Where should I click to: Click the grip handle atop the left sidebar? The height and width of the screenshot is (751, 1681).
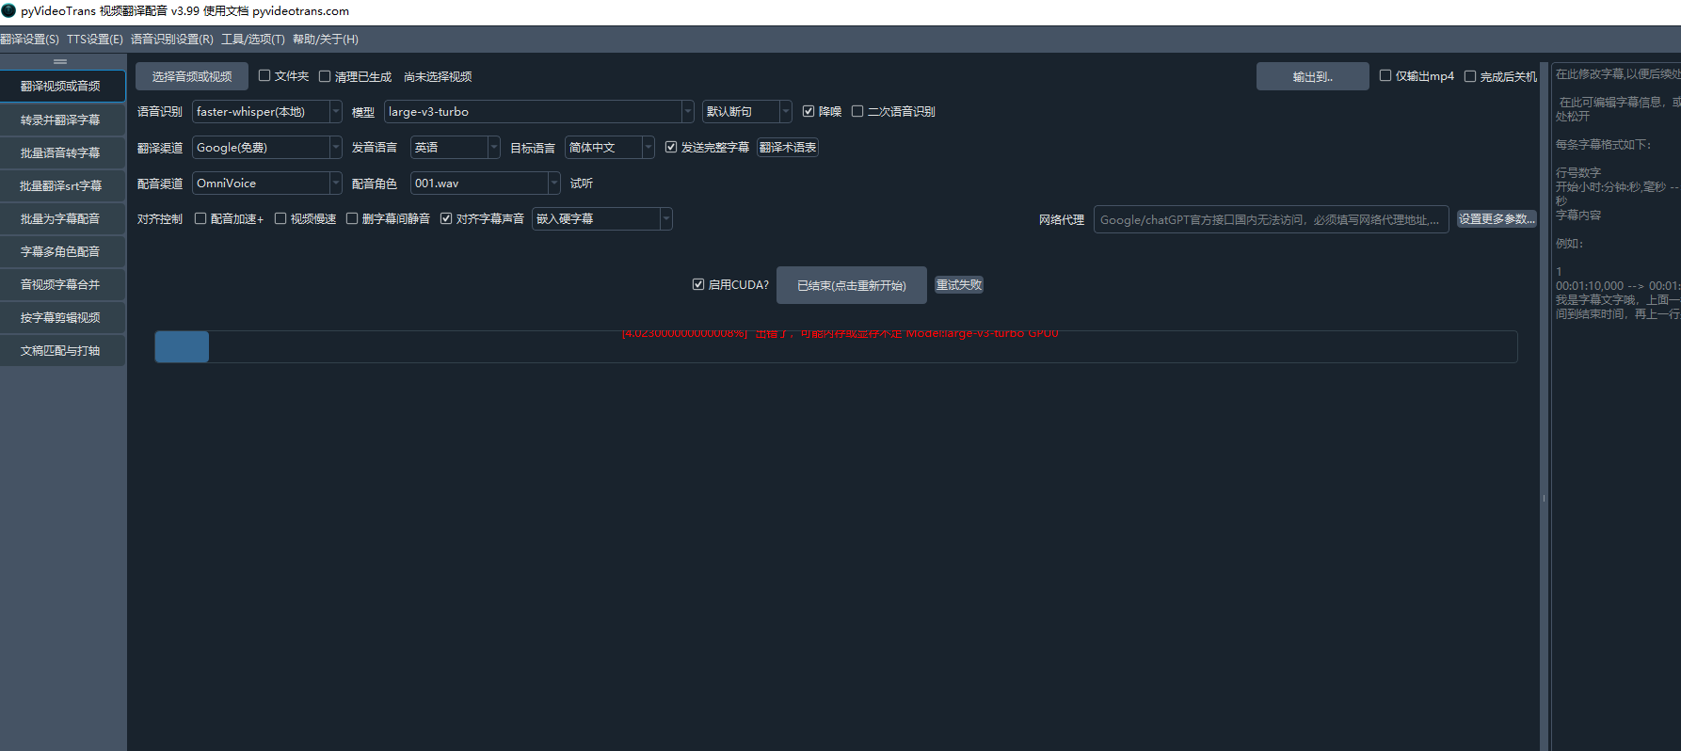point(60,61)
